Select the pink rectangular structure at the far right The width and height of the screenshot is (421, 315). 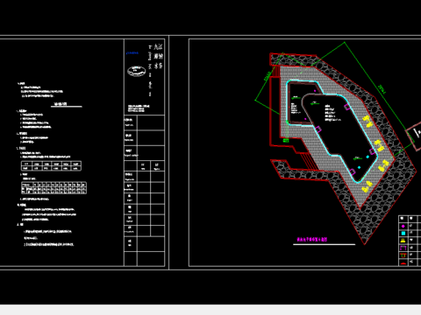click(415, 136)
